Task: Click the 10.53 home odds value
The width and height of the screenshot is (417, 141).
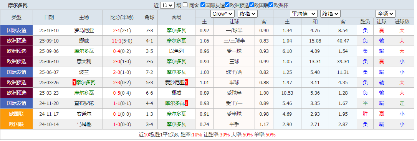Action: (287, 93)
